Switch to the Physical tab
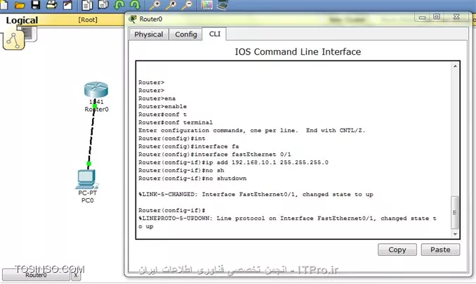This screenshot has width=476, height=284. tap(149, 34)
